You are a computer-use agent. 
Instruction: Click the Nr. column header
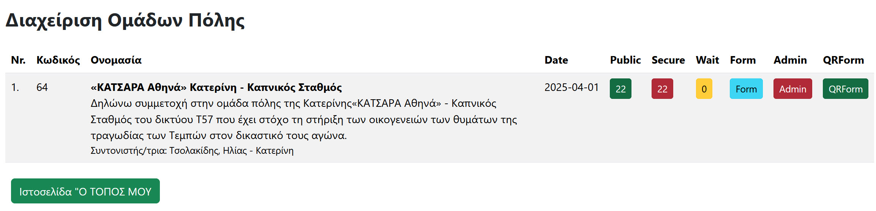18,60
